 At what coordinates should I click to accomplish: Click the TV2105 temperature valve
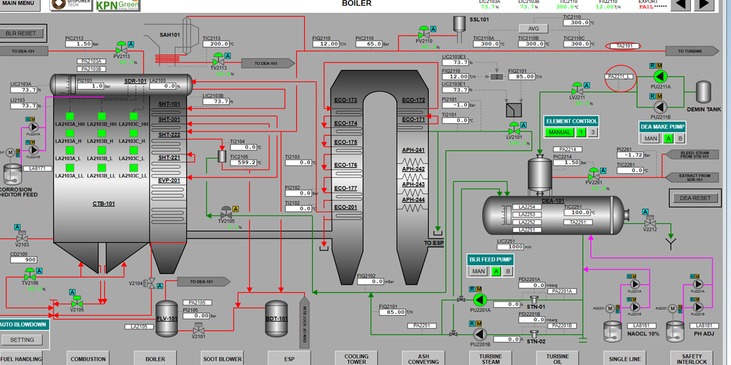pos(226,214)
